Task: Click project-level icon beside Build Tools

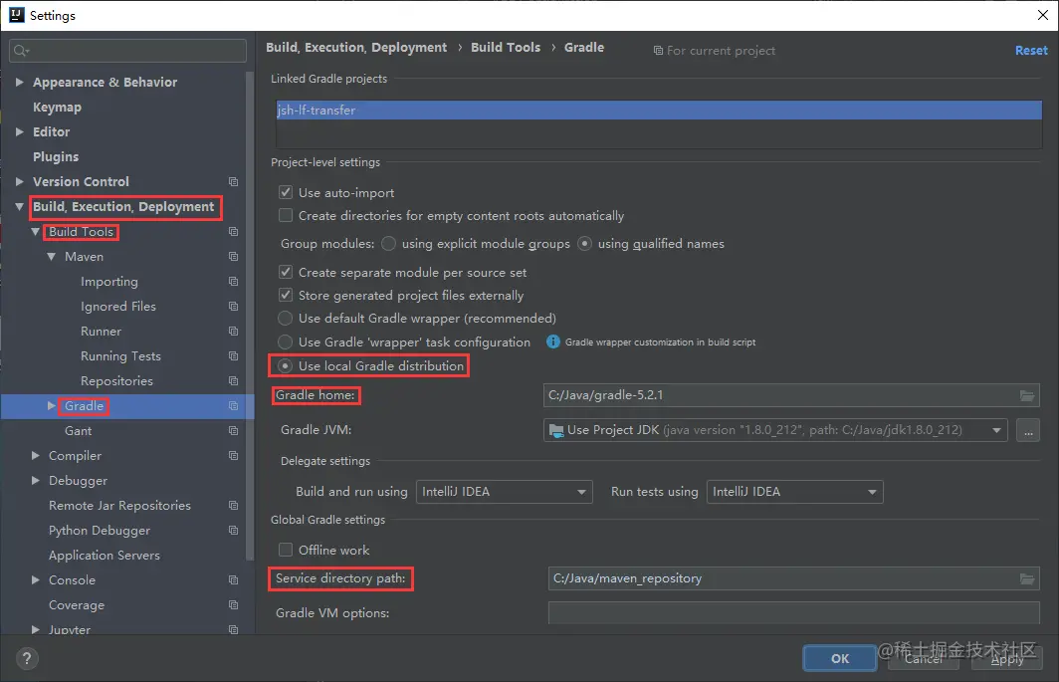Action: pos(233,232)
